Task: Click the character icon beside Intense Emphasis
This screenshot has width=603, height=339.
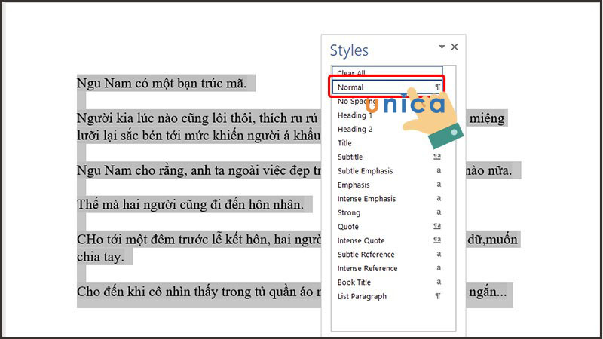Action: pos(439,198)
